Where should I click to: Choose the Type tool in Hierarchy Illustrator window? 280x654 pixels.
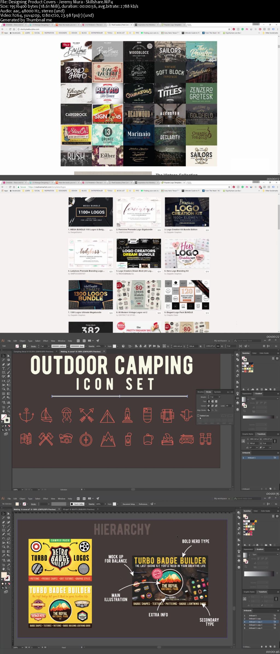coord(4,526)
